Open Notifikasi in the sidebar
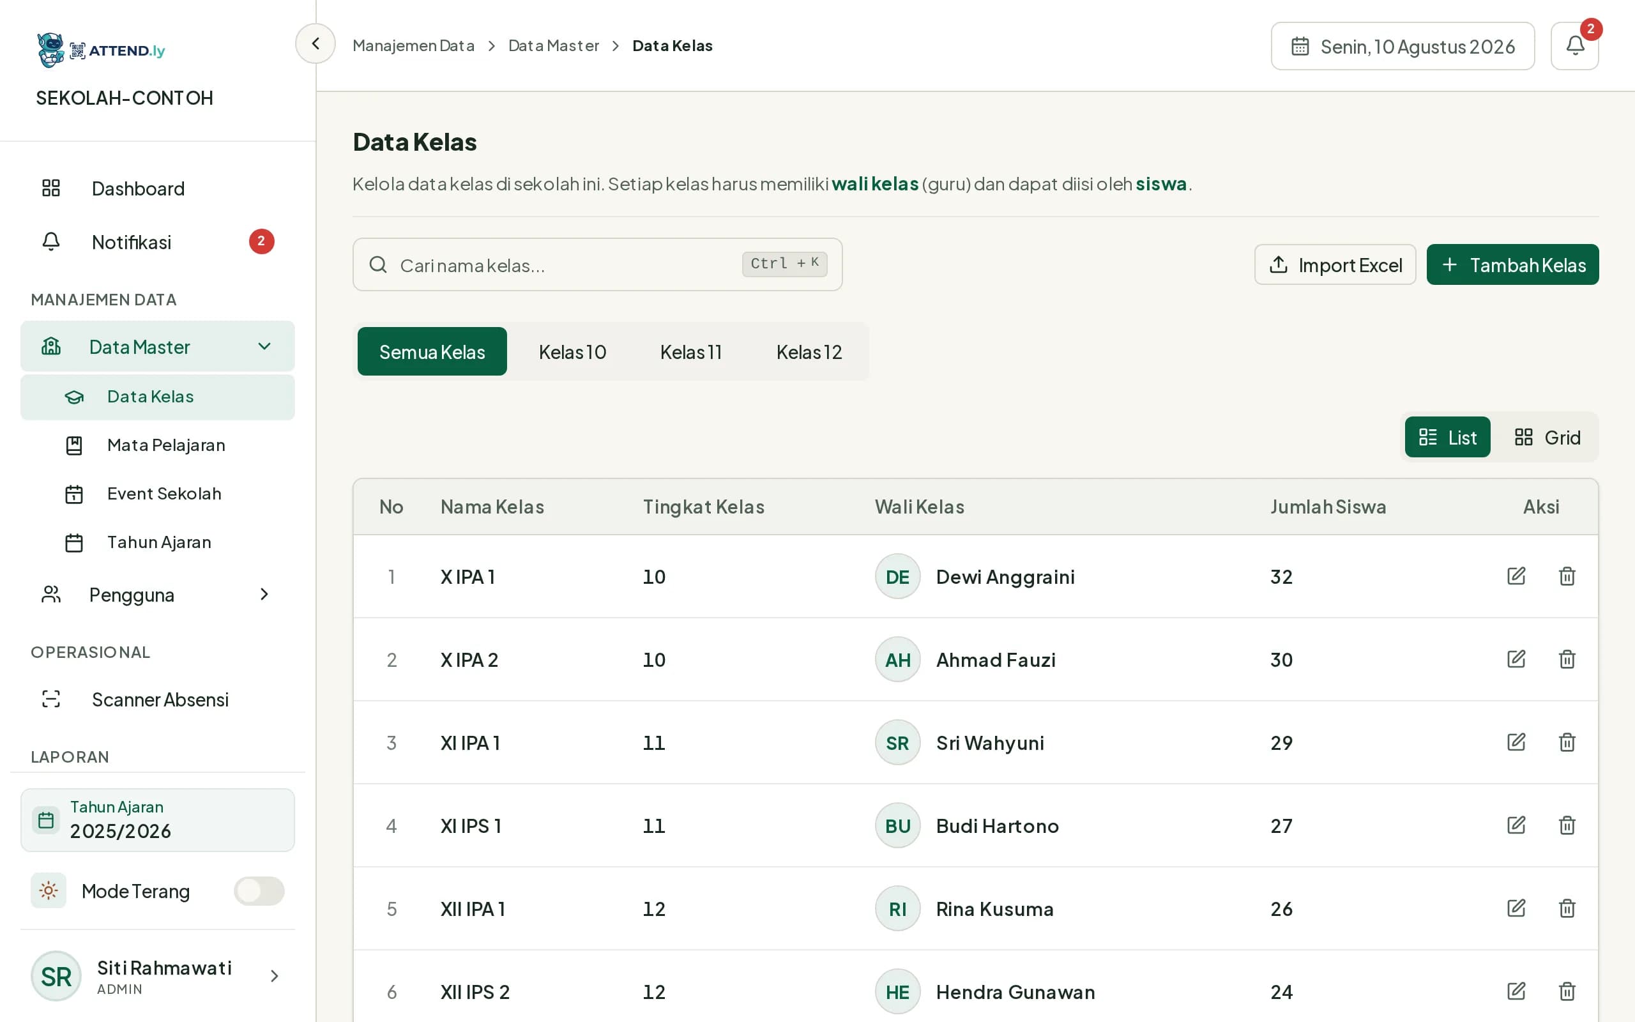 click(x=157, y=241)
